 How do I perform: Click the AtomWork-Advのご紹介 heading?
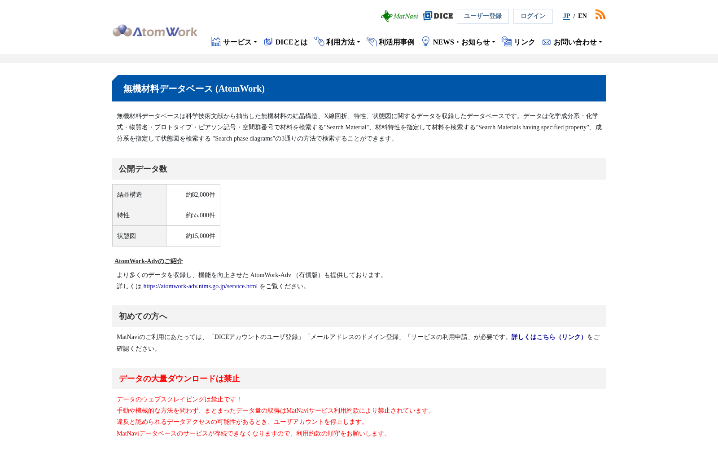149,261
